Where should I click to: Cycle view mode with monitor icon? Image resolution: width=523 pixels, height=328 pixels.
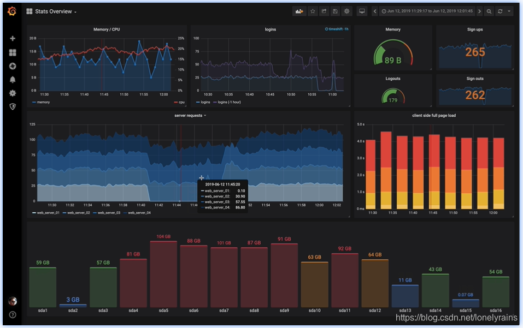tap(362, 11)
